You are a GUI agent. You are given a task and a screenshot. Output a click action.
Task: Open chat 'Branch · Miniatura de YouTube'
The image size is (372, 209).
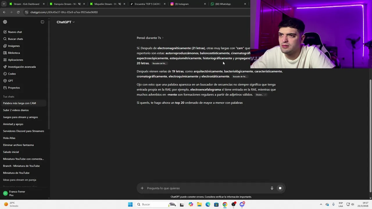[x=23, y=166]
